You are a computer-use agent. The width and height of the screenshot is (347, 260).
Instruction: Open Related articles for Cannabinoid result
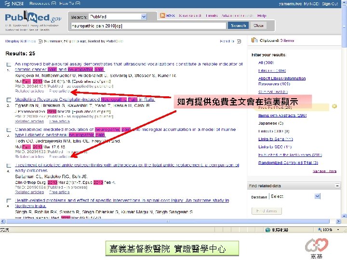tap(29, 156)
